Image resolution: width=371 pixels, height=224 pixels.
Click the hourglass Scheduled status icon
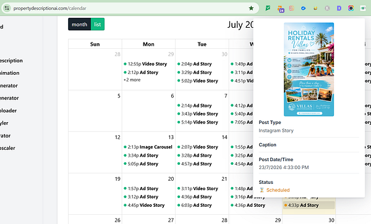(x=262, y=190)
